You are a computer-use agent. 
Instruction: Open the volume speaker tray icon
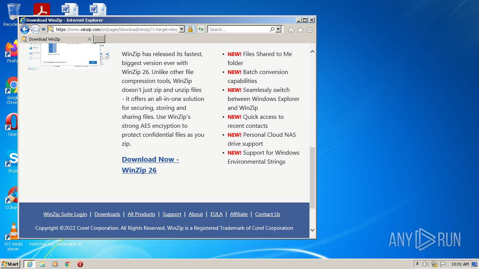pyautogui.click(x=425, y=264)
